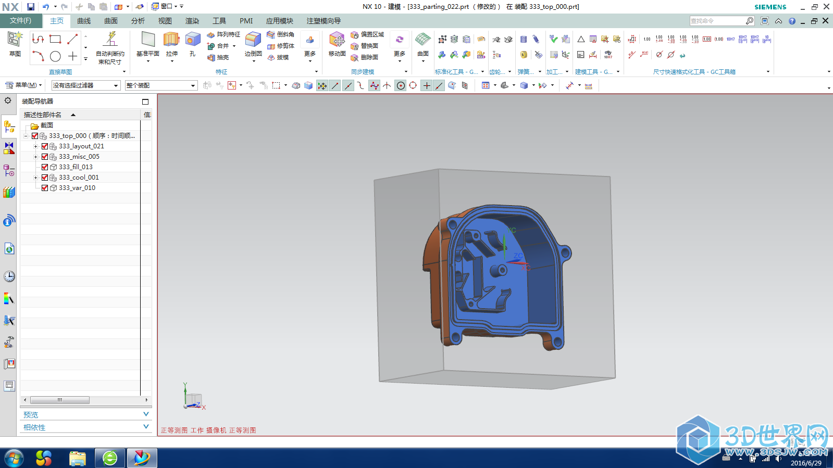833x468 pixels.
Task: Switch to the PMI tab
Action: click(x=246, y=21)
